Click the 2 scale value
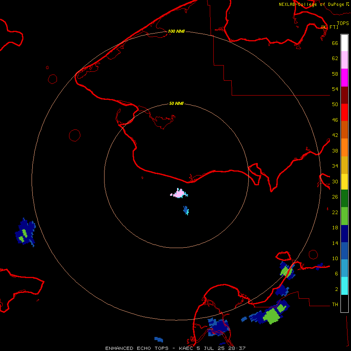351x351 pixels. coord(337,289)
